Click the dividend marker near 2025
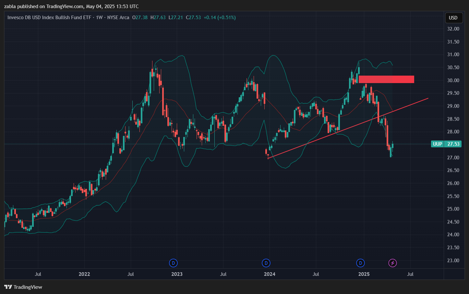469x294 pixels. (x=360, y=263)
